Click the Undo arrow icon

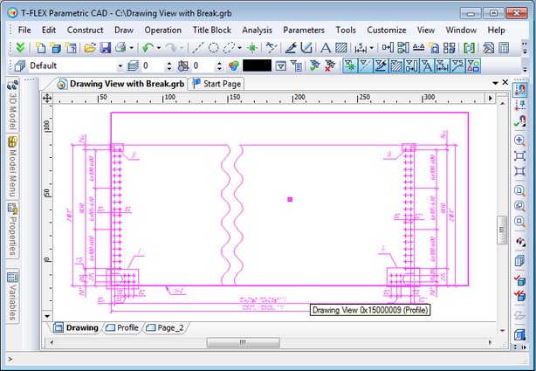[148, 47]
